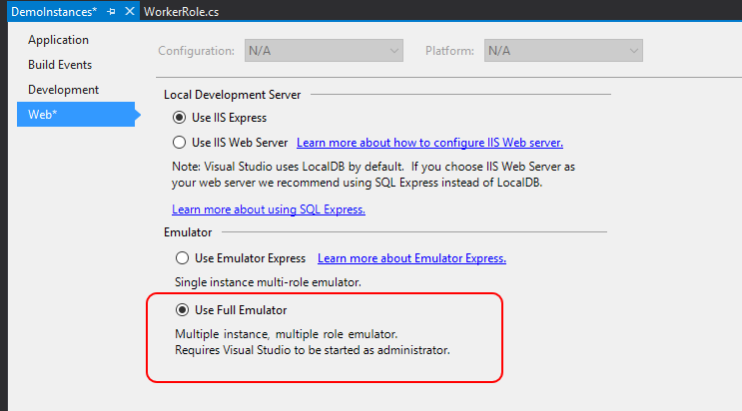This screenshot has width=742, height=411.
Task: Click 'Multiple instance, multiple role emulator.' text
Action: (x=287, y=334)
